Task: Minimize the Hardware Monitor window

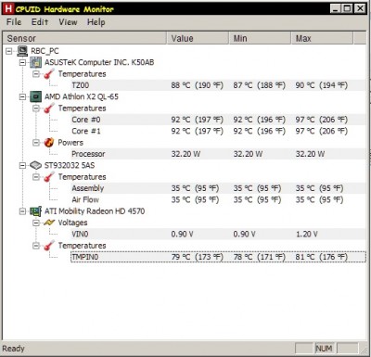Action: [x=336, y=8]
